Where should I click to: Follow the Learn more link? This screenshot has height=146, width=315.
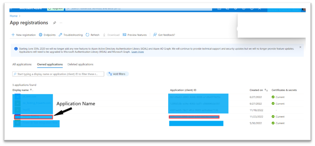(138, 52)
